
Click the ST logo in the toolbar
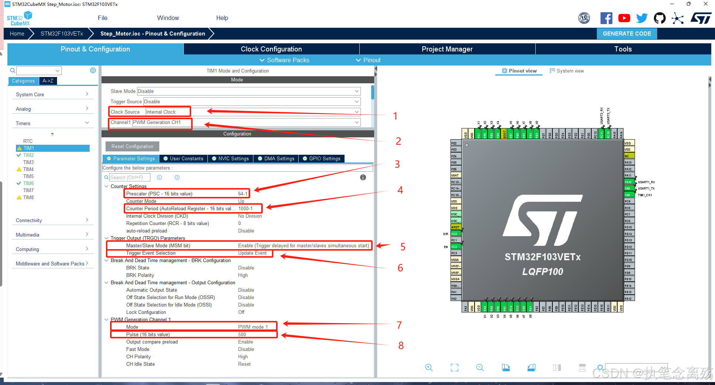coord(701,17)
